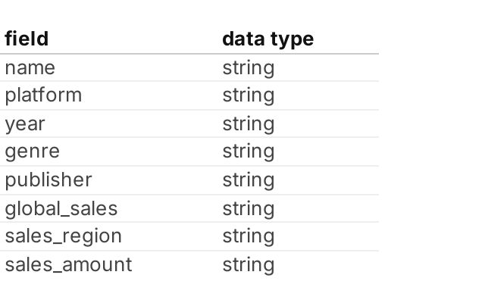Click the 'field' column header
The image size is (485, 303).
[27, 39]
